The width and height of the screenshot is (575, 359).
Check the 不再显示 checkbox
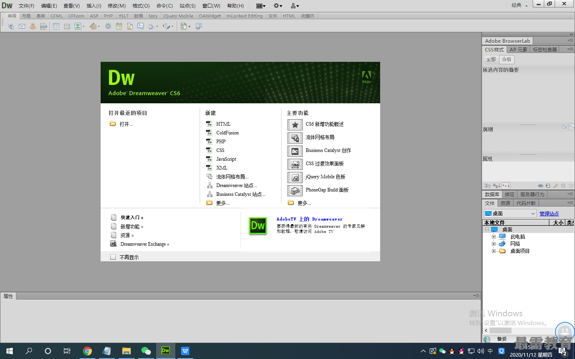click(113, 257)
